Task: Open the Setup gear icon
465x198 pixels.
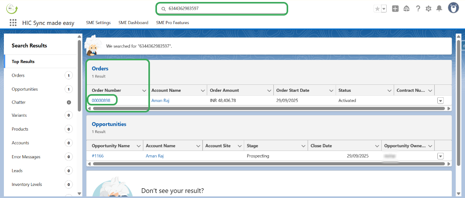Action: coord(428,9)
